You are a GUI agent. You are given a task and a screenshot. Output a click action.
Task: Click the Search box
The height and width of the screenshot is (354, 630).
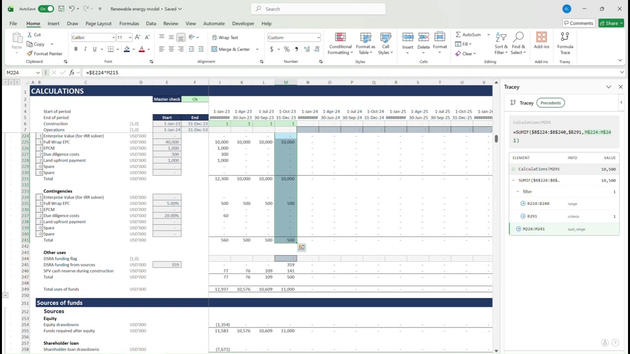click(318, 9)
